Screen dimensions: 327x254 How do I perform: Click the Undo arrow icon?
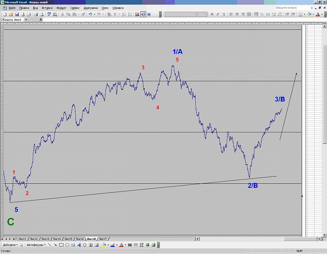click(90, 14)
